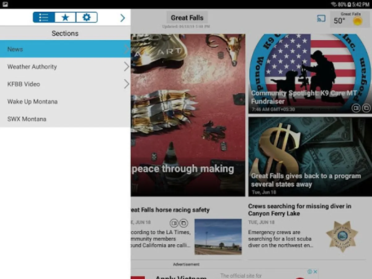This screenshot has width=372, height=279.
Task: Select the sections list tab icon
Action: point(44,17)
